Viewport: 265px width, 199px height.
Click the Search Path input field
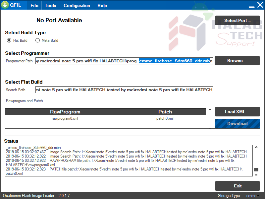[124, 90]
